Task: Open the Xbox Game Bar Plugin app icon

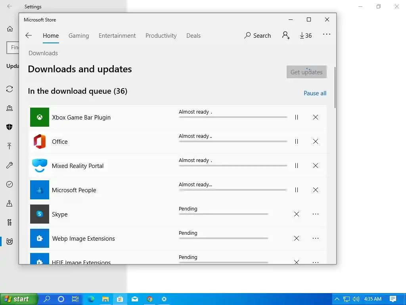Action: pos(40,117)
